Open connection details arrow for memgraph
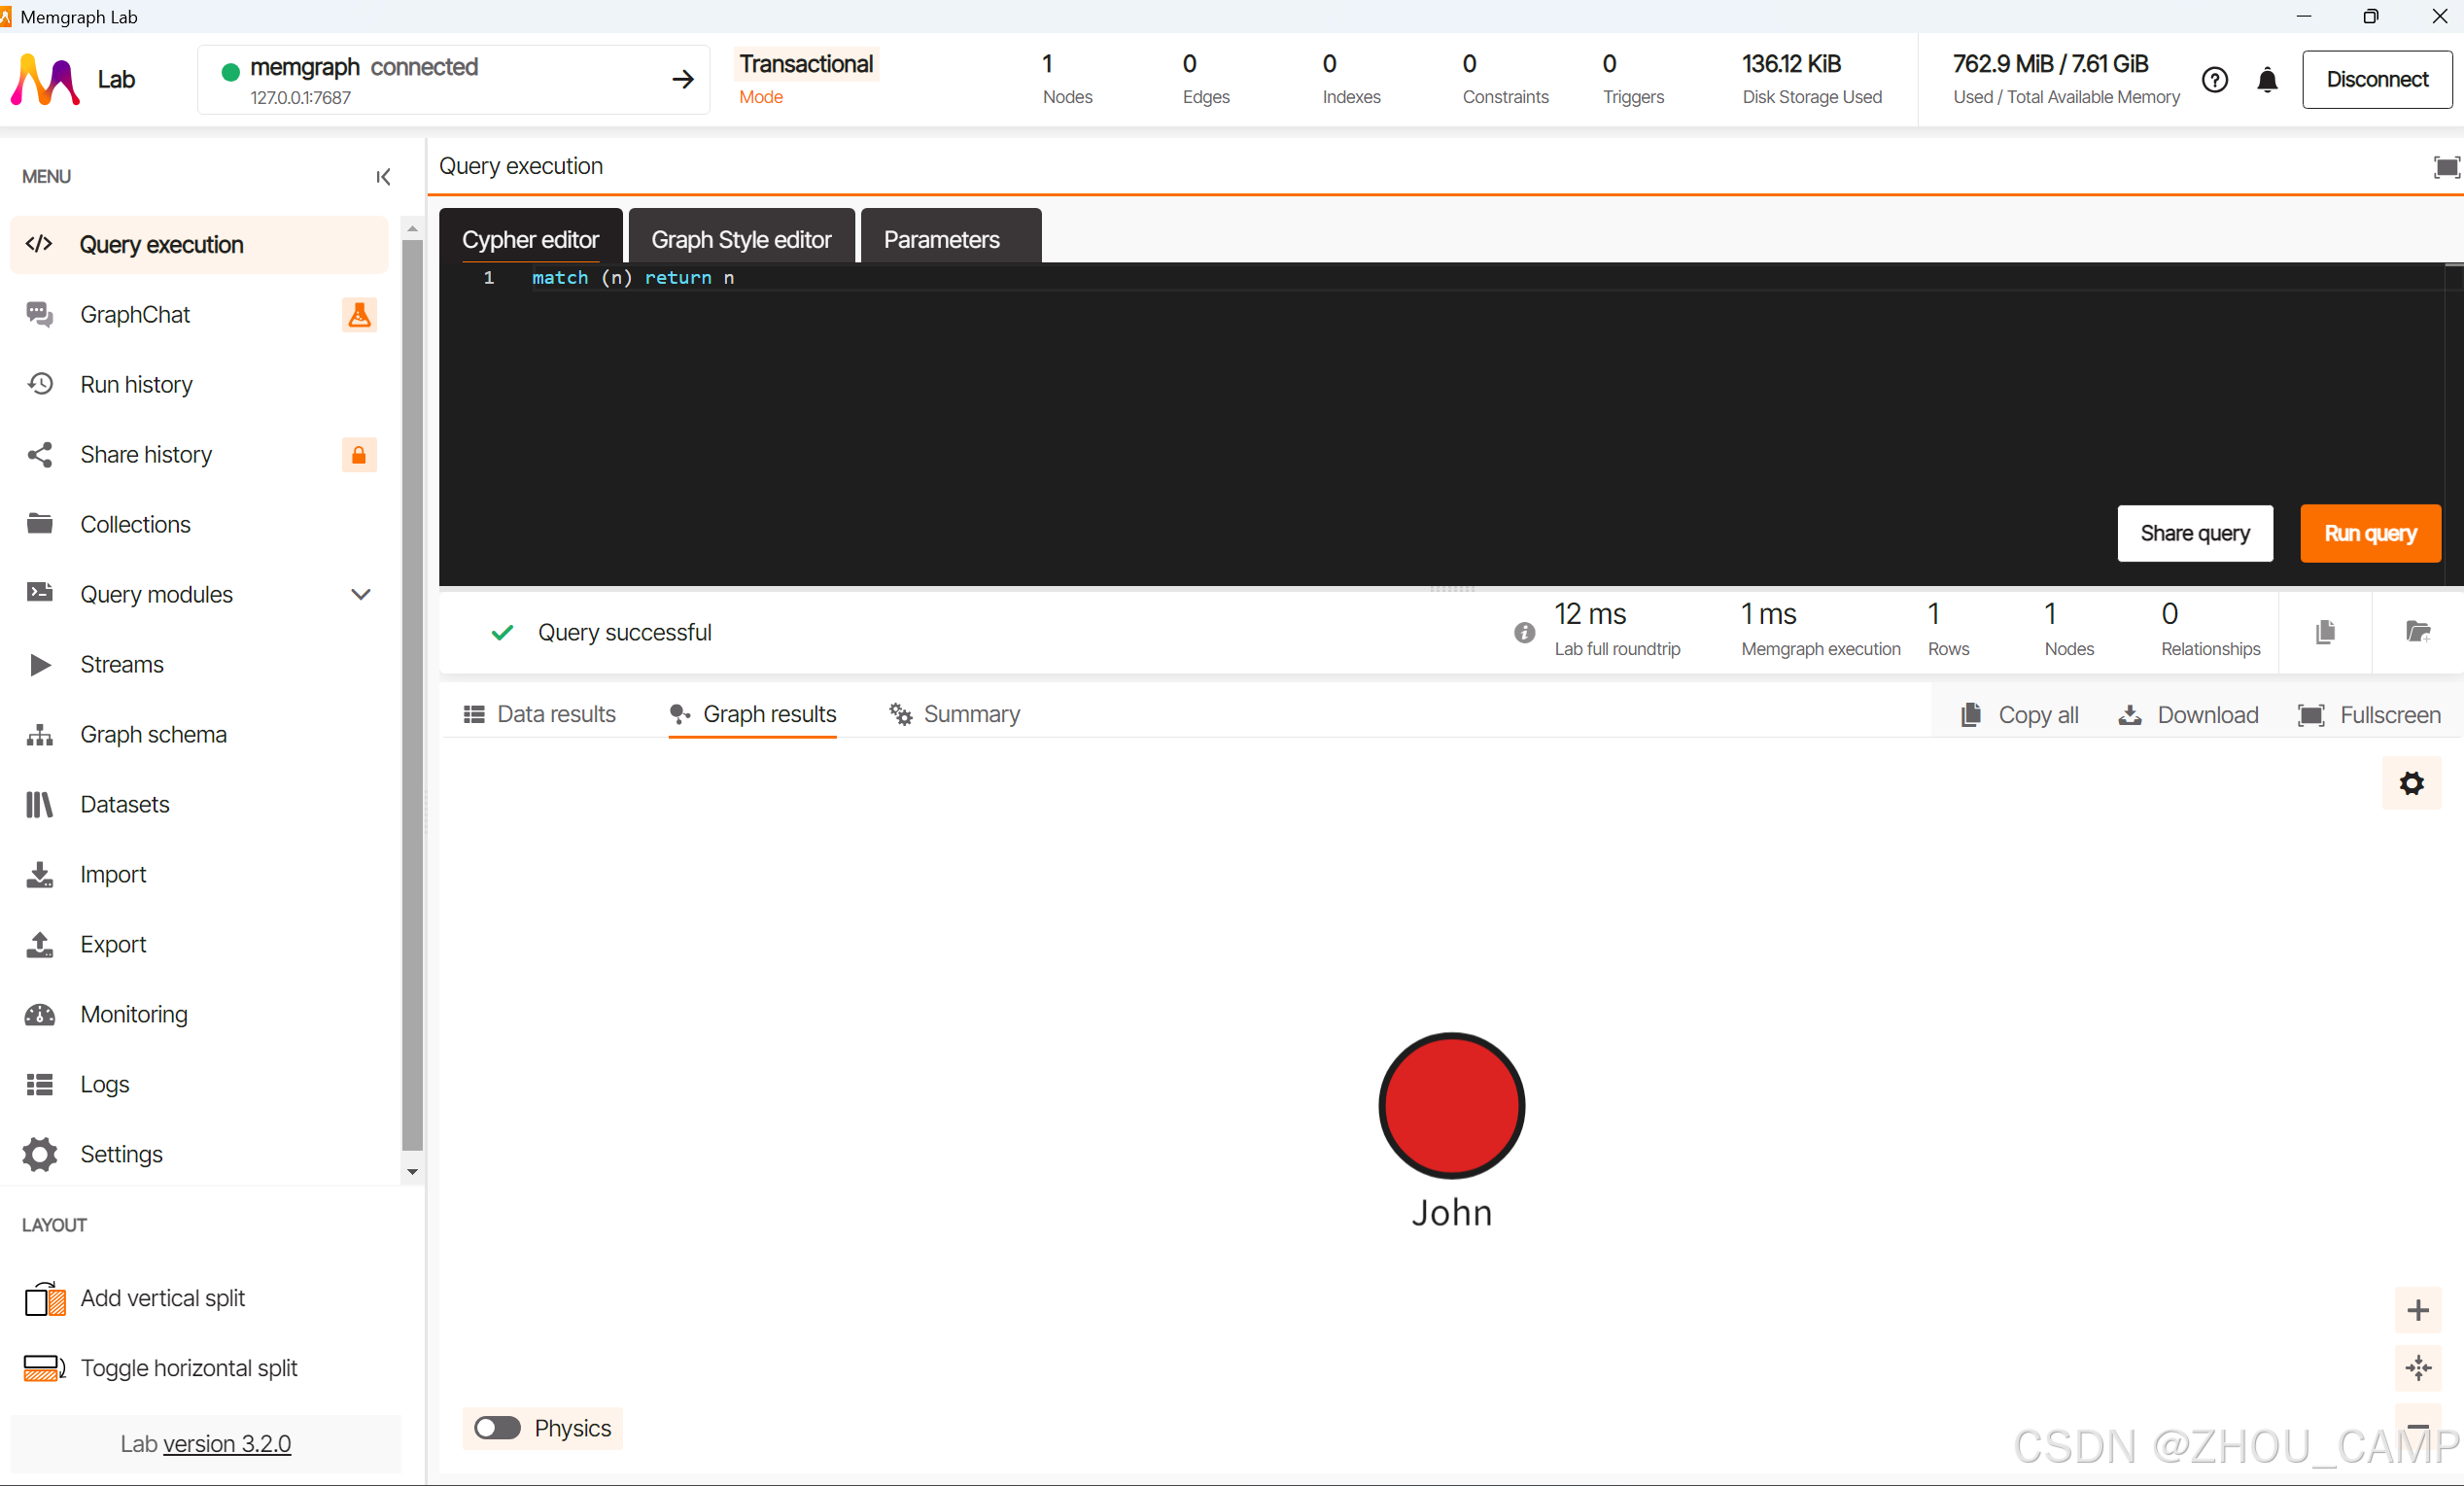Image resolution: width=2464 pixels, height=1486 pixels. tap(683, 80)
